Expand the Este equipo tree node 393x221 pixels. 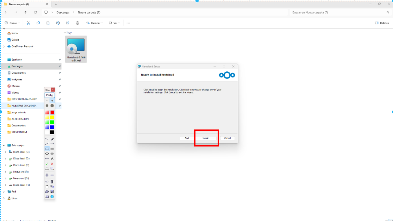[x=4, y=145]
